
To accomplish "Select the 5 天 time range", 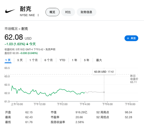I will [x=20, y=60].
